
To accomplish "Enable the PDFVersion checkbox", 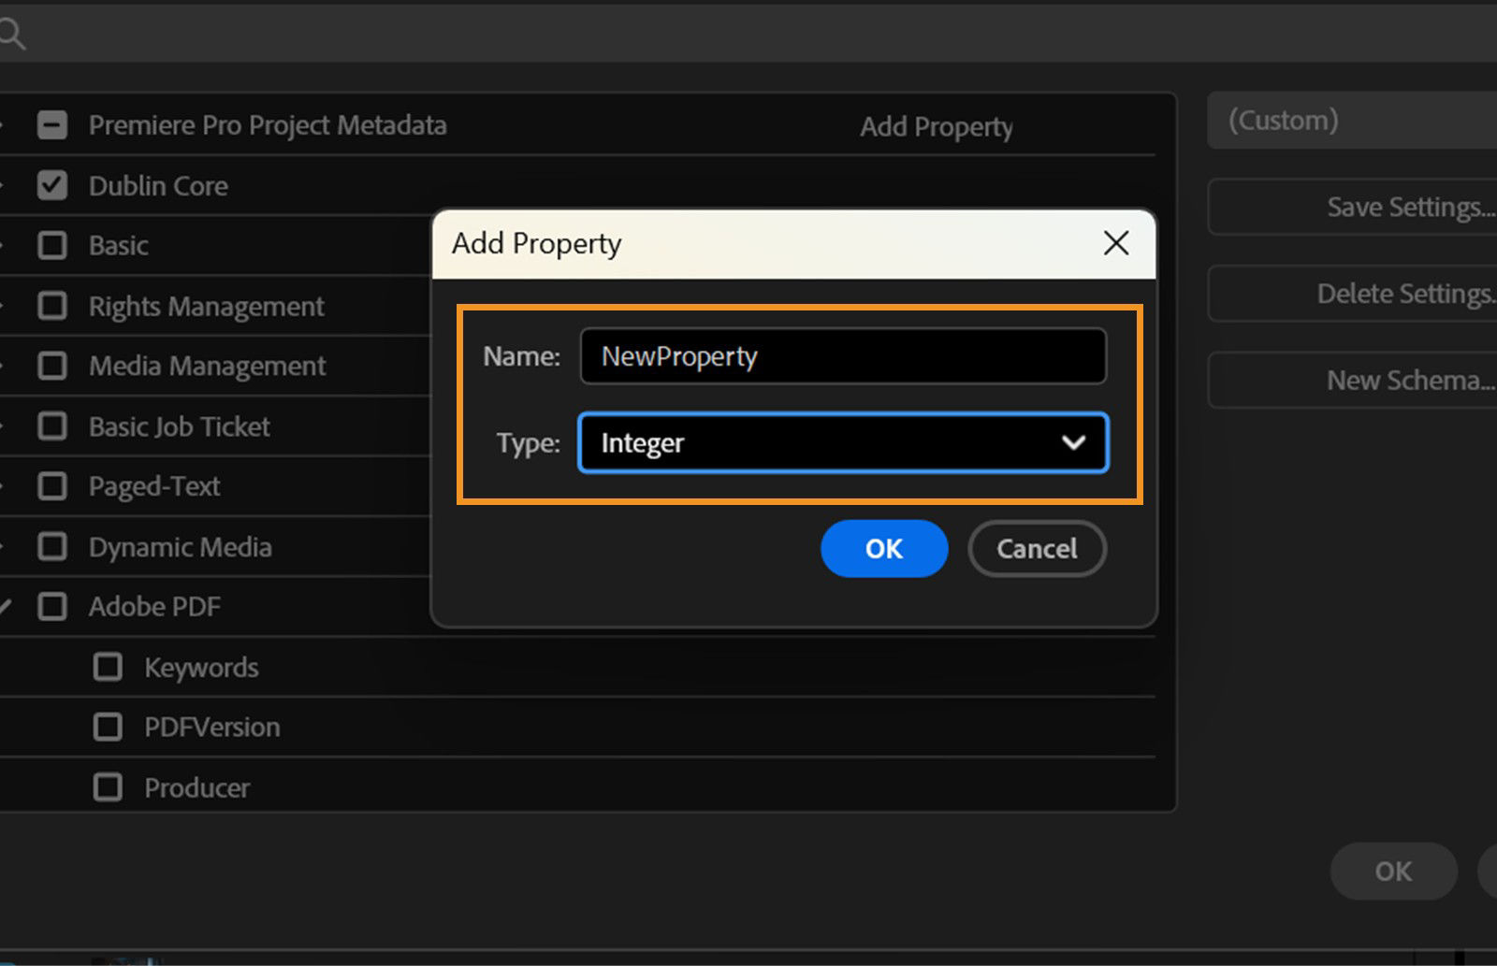I will (x=108, y=727).
